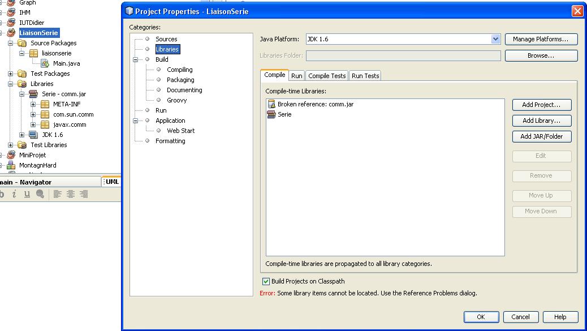Click the Manage Platforms button

pos(541,39)
